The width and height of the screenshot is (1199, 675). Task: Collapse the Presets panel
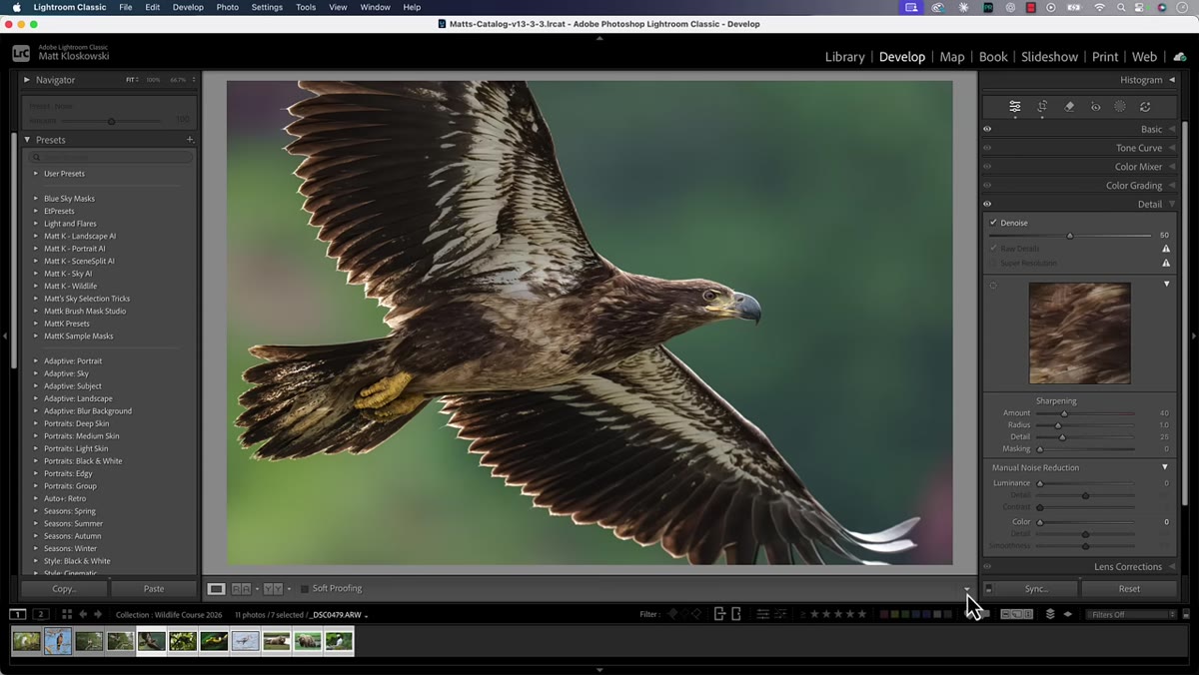click(x=27, y=140)
